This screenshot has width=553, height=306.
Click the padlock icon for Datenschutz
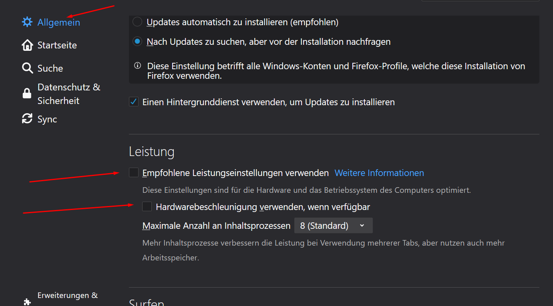tap(27, 94)
